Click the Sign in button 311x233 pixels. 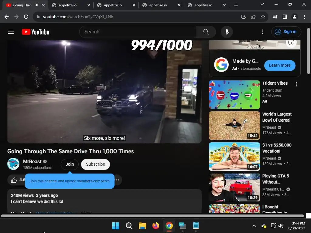click(286, 32)
